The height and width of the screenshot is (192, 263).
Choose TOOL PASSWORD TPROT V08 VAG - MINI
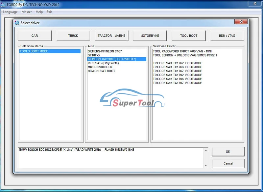[182, 51]
